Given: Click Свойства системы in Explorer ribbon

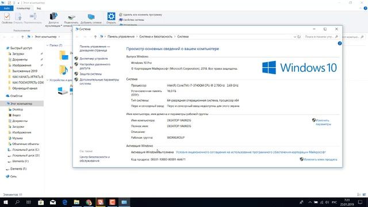Looking at the screenshot, I should tap(132, 20).
